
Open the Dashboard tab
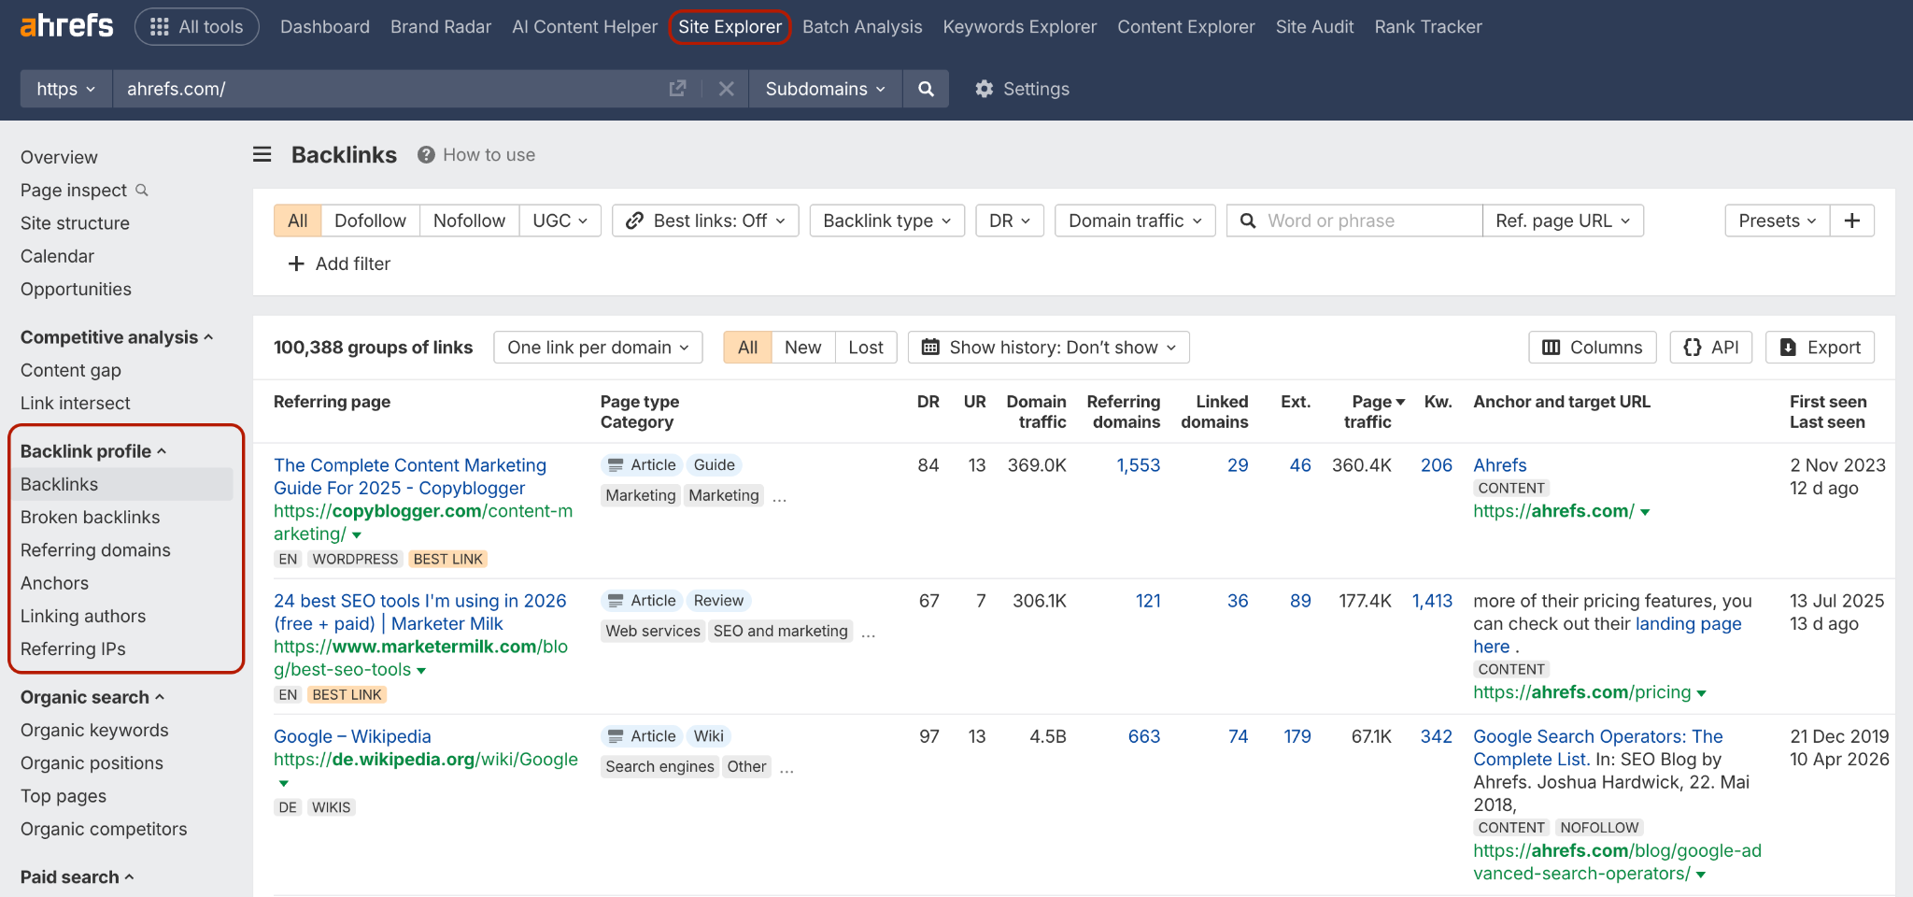pyautogui.click(x=325, y=27)
